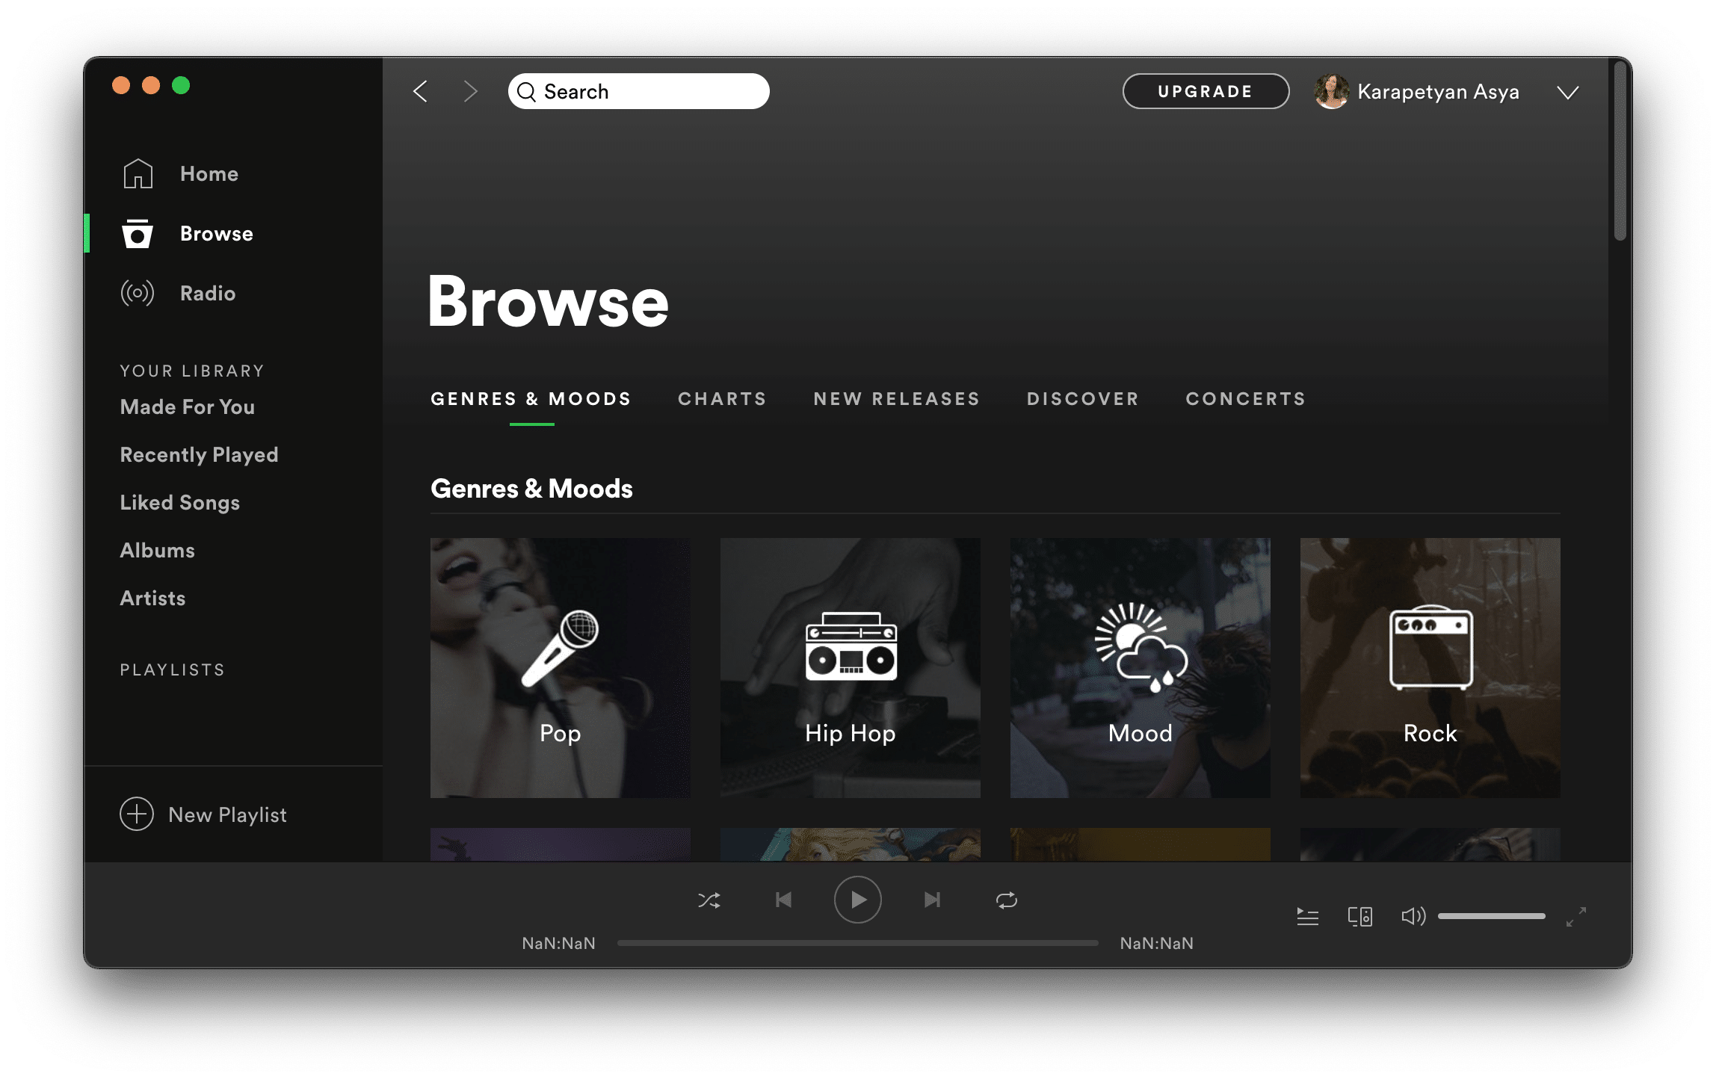Click the volume speaker icon

pyautogui.click(x=1413, y=916)
